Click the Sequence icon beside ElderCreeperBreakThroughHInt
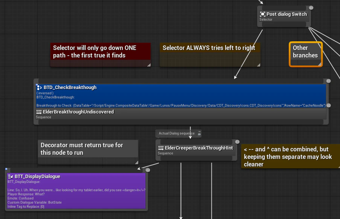 pyautogui.click(x=161, y=148)
